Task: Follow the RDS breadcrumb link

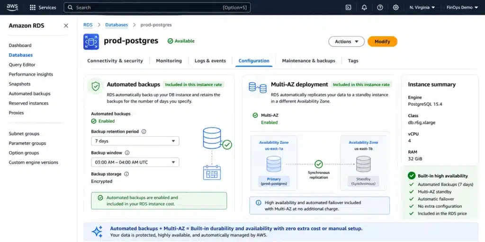Action: click(88, 25)
